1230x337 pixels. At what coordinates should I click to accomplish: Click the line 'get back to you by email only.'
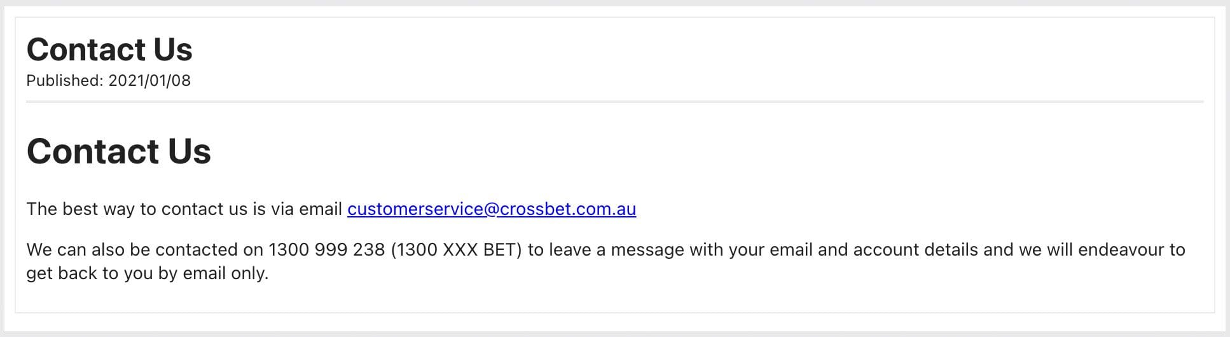pos(148,273)
